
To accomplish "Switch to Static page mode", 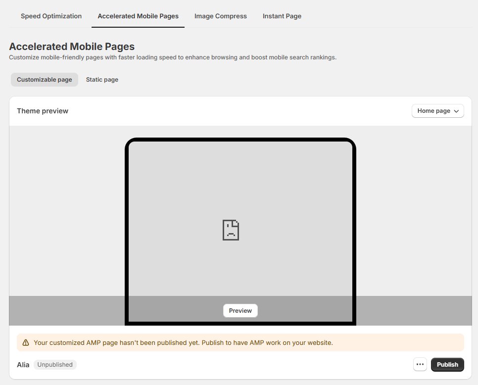I will click(102, 80).
